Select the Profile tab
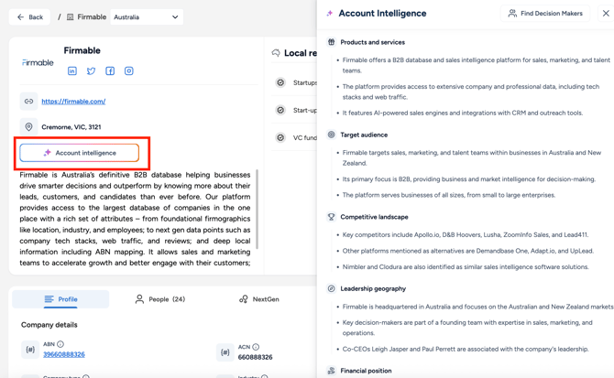The height and width of the screenshot is (378, 614). click(x=60, y=299)
